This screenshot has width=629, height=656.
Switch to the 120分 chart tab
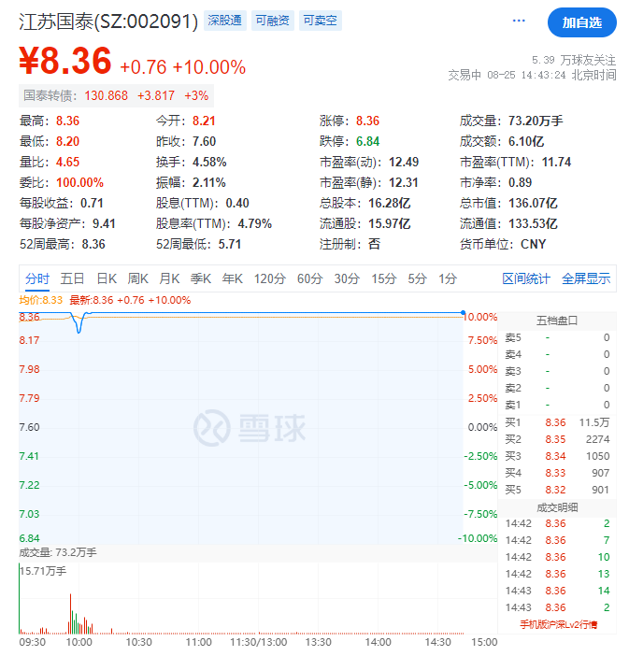[x=269, y=278]
